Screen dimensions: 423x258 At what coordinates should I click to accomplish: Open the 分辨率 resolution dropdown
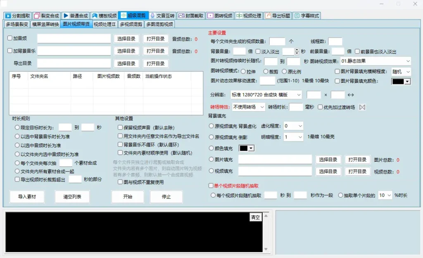266,95
